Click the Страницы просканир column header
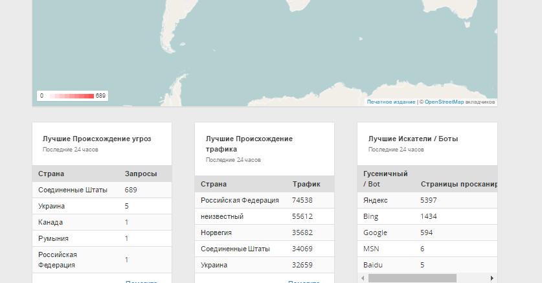The height and width of the screenshot is (283, 542). tap(458, 184)
